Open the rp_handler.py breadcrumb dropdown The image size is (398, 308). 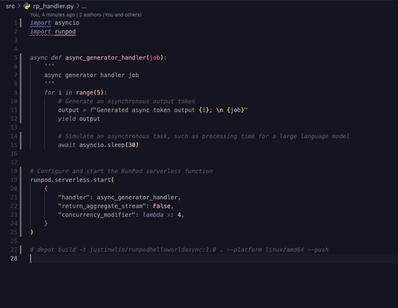coord(53,6)
